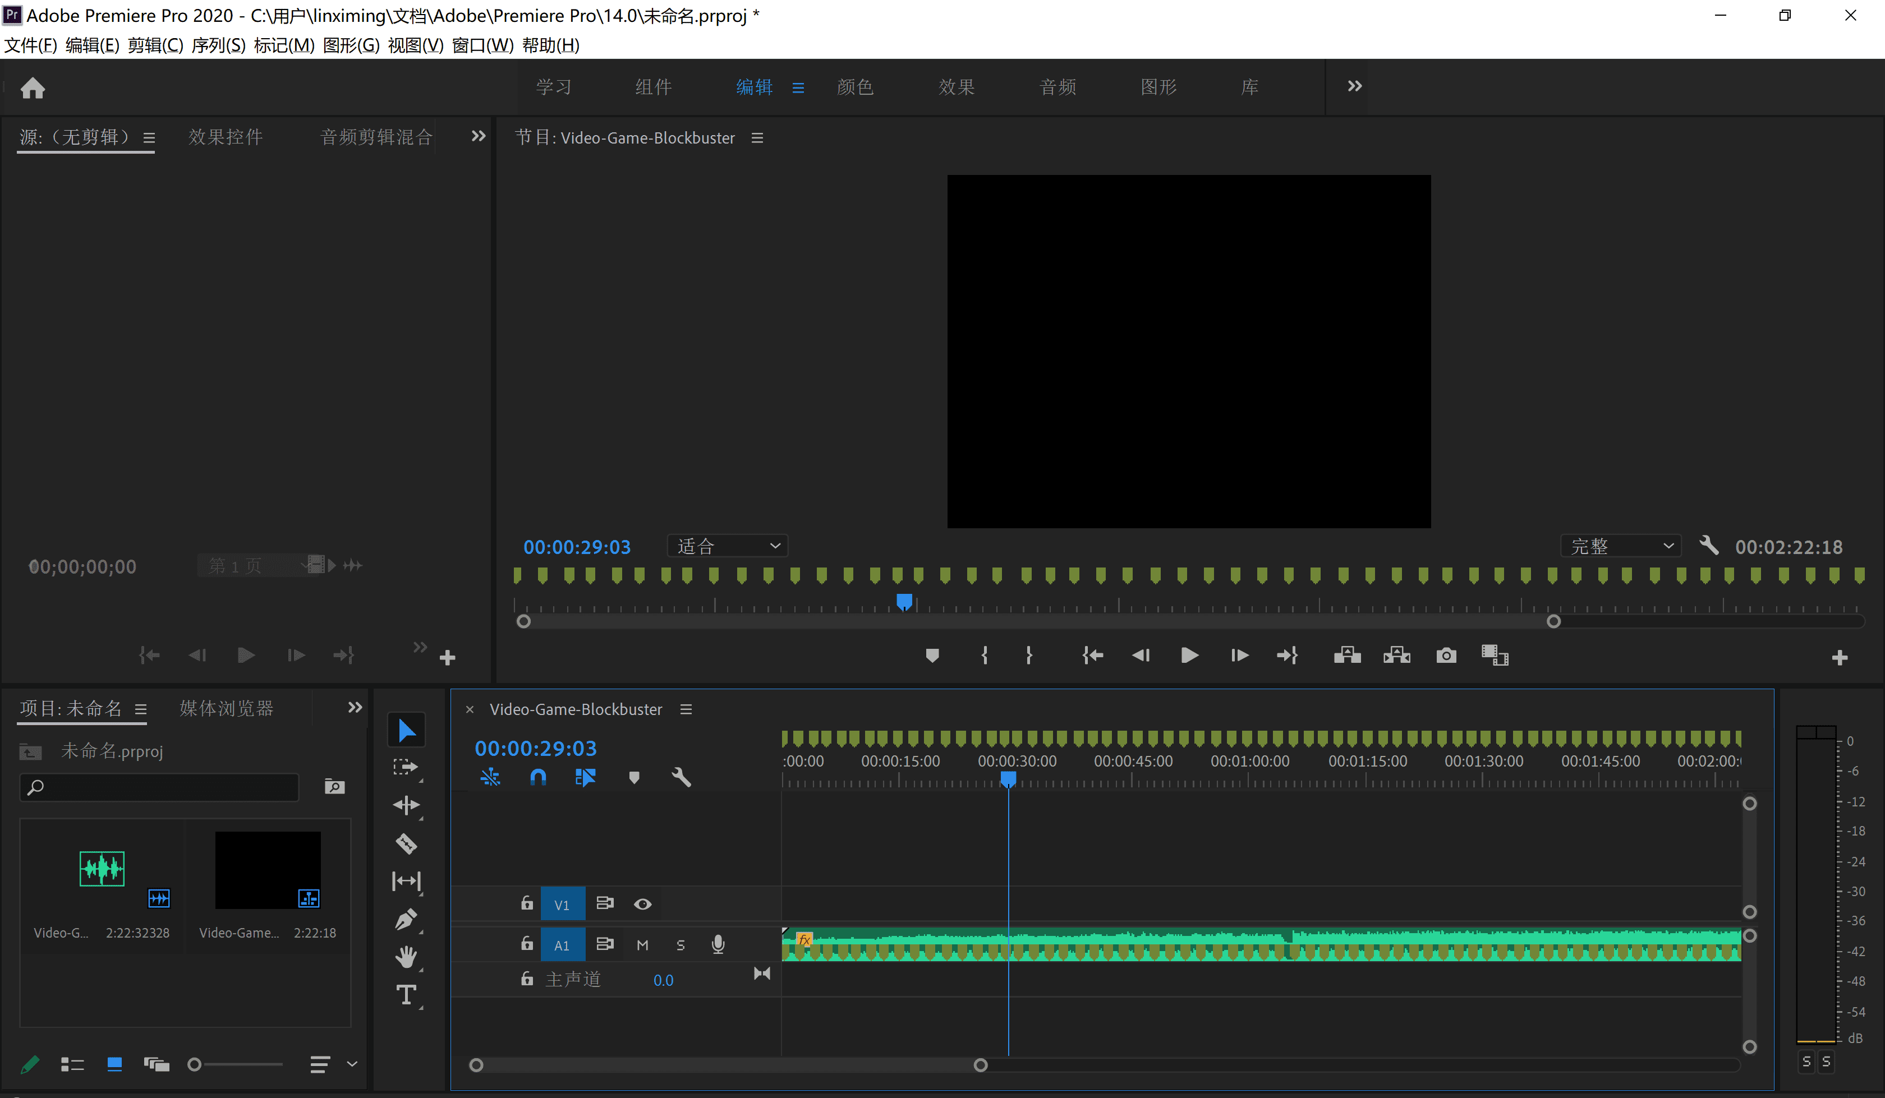Open project panel menu
This screenshot has height=1098, width=1885.
[x=140, y=709]
